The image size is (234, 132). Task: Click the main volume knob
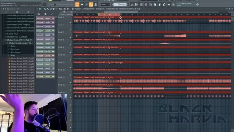44,4
